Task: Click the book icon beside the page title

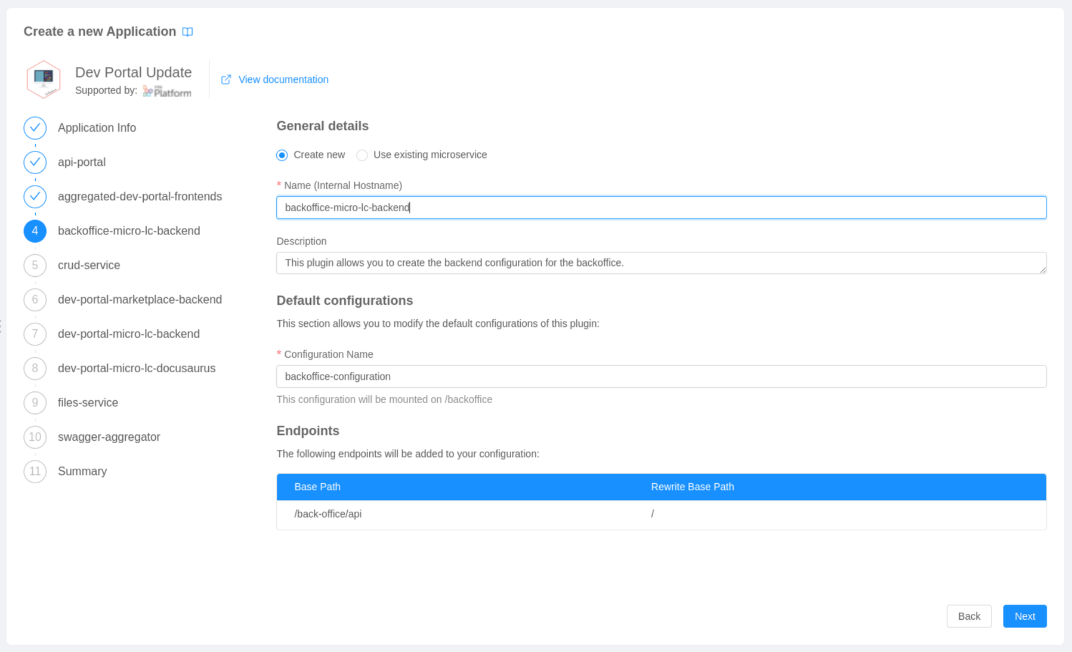Action: pos(187,32)
